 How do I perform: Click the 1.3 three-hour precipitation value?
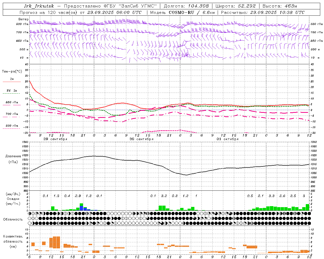(56, 196)
